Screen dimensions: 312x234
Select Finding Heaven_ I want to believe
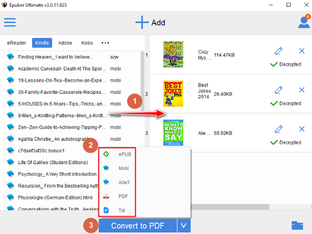[x=56, y=57]
